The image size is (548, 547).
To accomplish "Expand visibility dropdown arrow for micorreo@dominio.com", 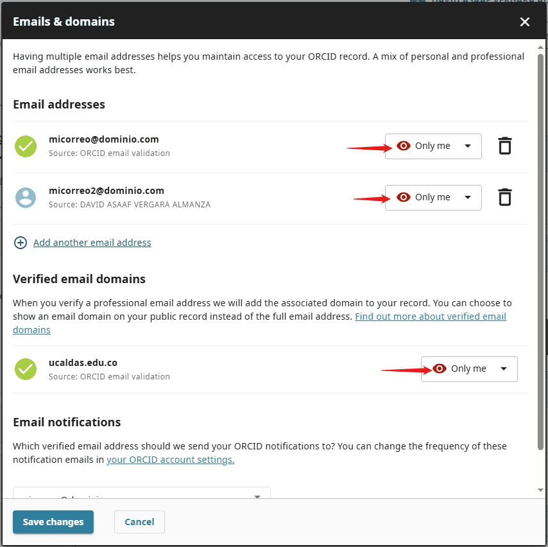I will (x=468, y=146).
